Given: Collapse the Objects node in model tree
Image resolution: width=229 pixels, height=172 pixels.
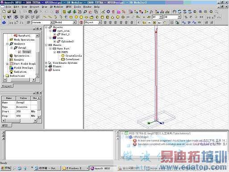Looking at the screenshot, I should (x=46, y=27).
